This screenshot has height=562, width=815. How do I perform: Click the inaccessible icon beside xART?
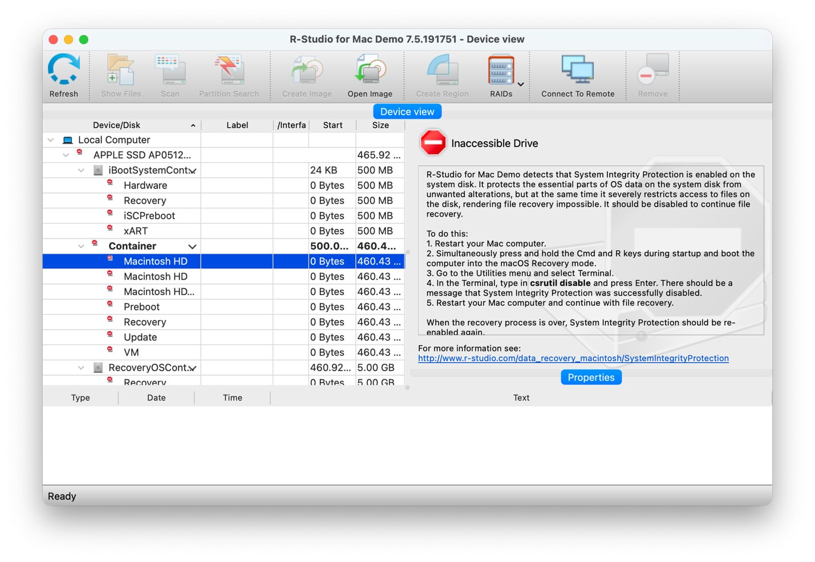pyautogui.click(x=110, y=228)
